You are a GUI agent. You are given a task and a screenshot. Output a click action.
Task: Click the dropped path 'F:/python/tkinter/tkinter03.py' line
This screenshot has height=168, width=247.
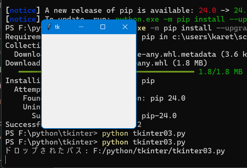pos(159,151)
